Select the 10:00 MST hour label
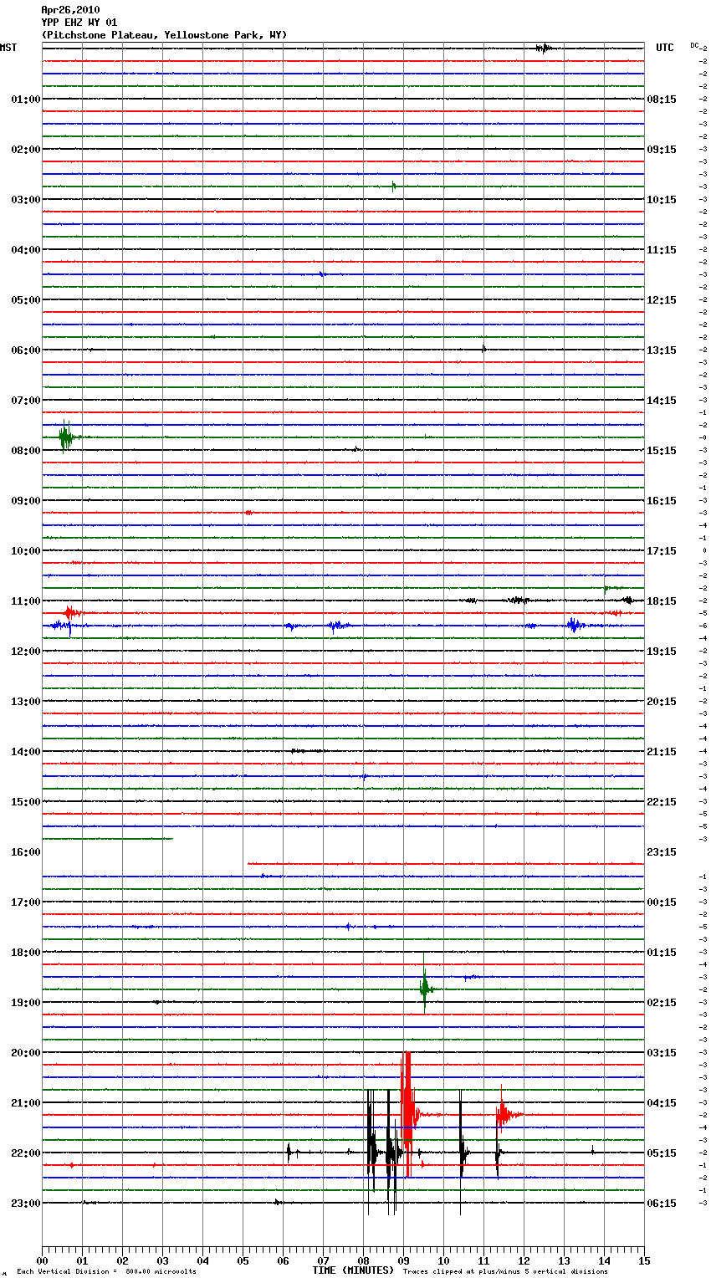Viewport: 711px width, 1283px height. pyautogui.click(x=26, y=551)
